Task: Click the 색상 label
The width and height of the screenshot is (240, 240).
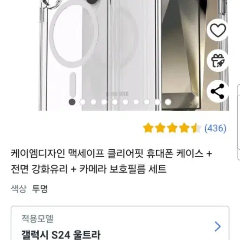Action: coord(19,189)
